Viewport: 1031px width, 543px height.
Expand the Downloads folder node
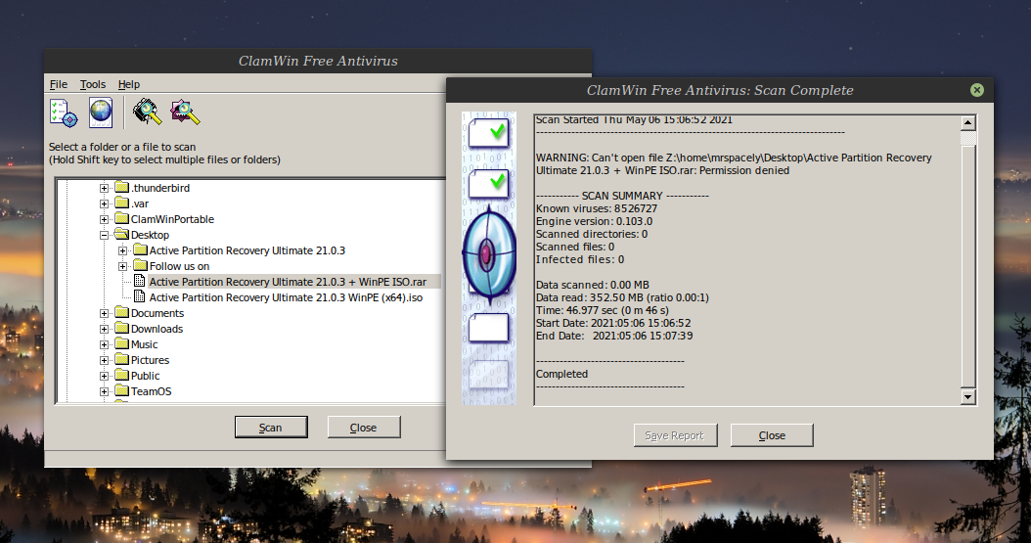(x=104, y=330)
